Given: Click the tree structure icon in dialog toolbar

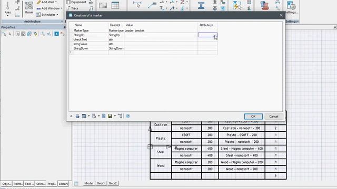Looking at the screenshot, I should (x=120, y=116).
